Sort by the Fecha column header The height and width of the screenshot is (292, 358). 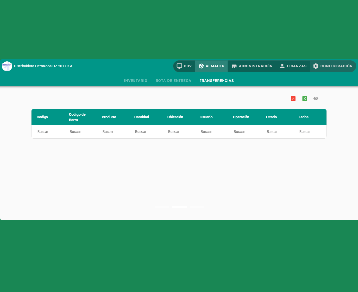(x=304, y=117)
